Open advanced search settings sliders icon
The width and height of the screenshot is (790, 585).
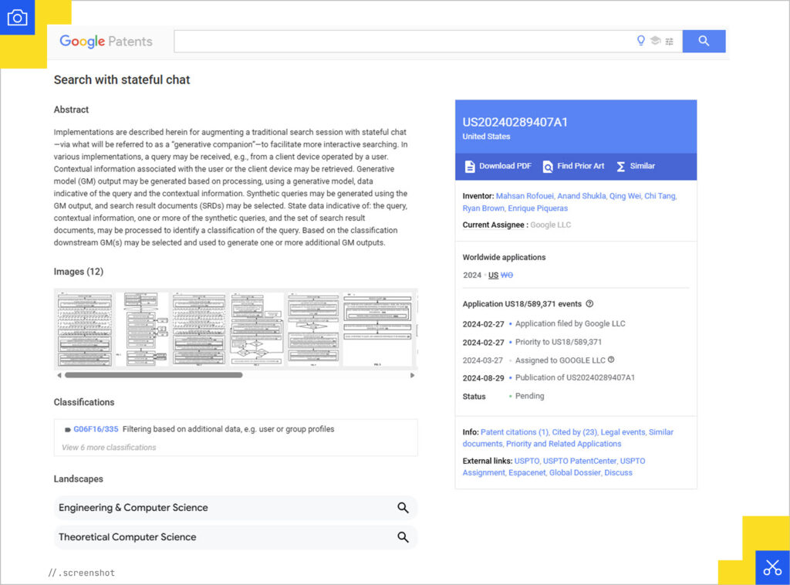pyautogui.click(x=668, y=41)
